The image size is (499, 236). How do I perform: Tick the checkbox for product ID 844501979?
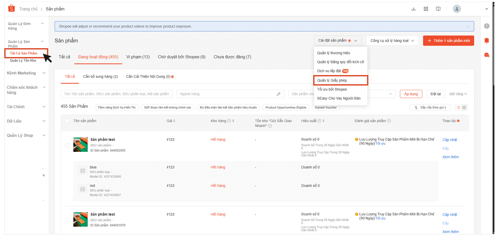tap(67, 220)
